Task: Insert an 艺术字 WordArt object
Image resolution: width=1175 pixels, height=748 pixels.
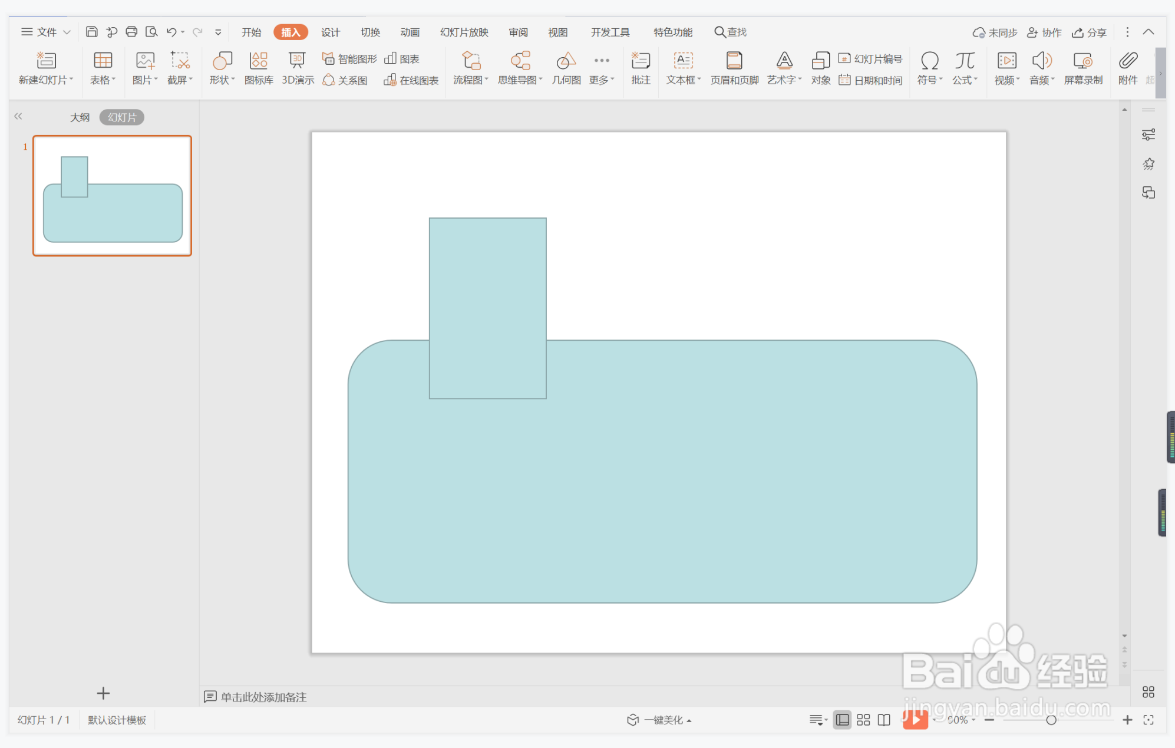Action: click(784, 61)
